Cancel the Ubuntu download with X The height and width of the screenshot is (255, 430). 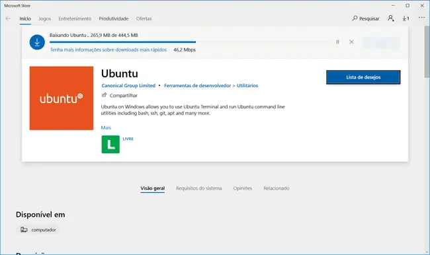(x=351, y=42)
